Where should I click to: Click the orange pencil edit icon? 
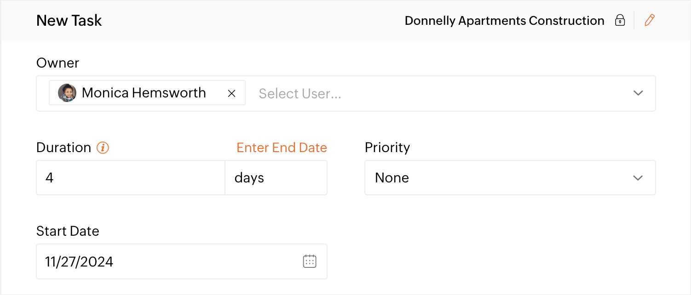pyautogui.click(x=649, y=20)
